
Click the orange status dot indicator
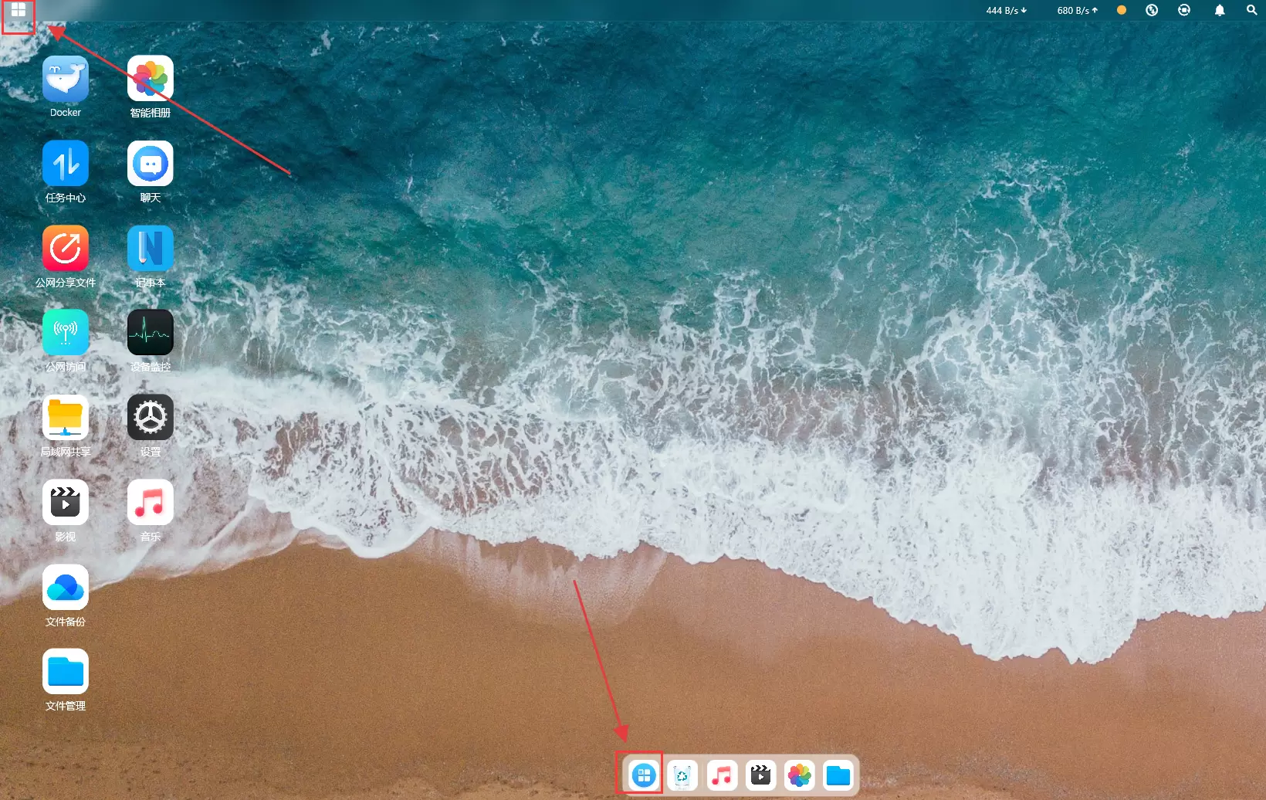point(1122,11)
